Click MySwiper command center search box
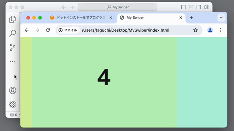This screenshot has width=234, height=131. click(117, 7)
